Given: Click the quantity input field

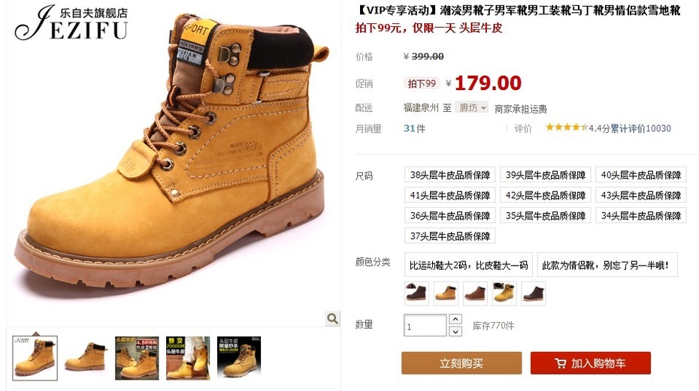Looking at the screenshot, I should click(x=425, y=326).
